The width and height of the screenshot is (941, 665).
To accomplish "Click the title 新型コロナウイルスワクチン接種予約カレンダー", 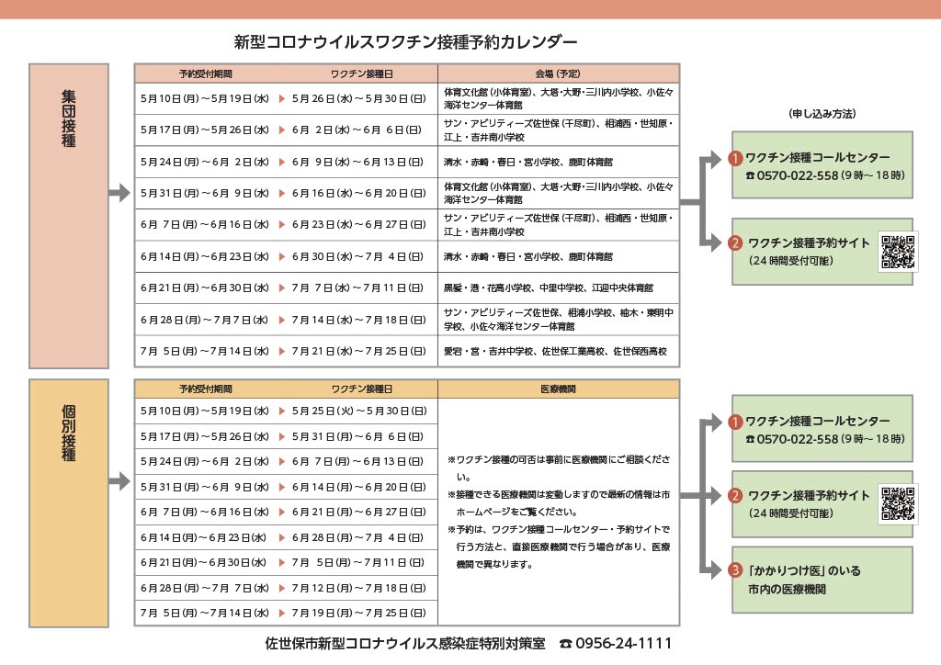I will pyautogui.click(x=405, y=42).
